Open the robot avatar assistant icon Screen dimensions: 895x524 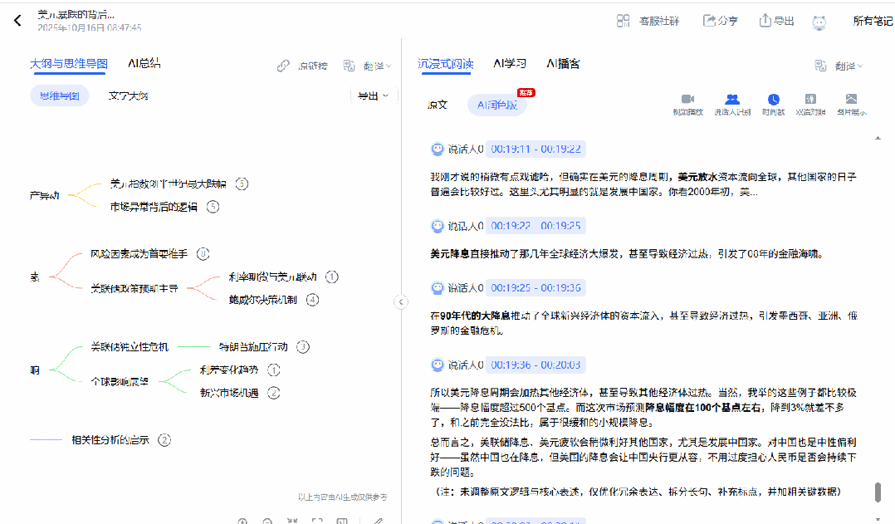[x=819, y=22]
